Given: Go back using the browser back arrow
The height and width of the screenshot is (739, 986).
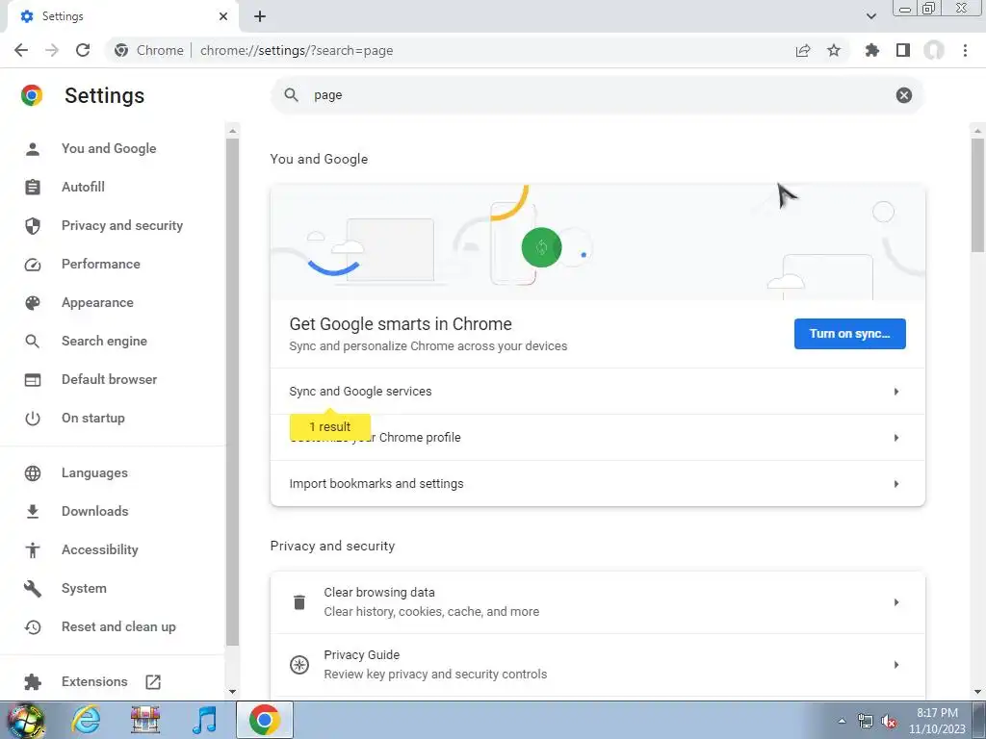Looking at the screenshot, I should click(x=21, y=50).
